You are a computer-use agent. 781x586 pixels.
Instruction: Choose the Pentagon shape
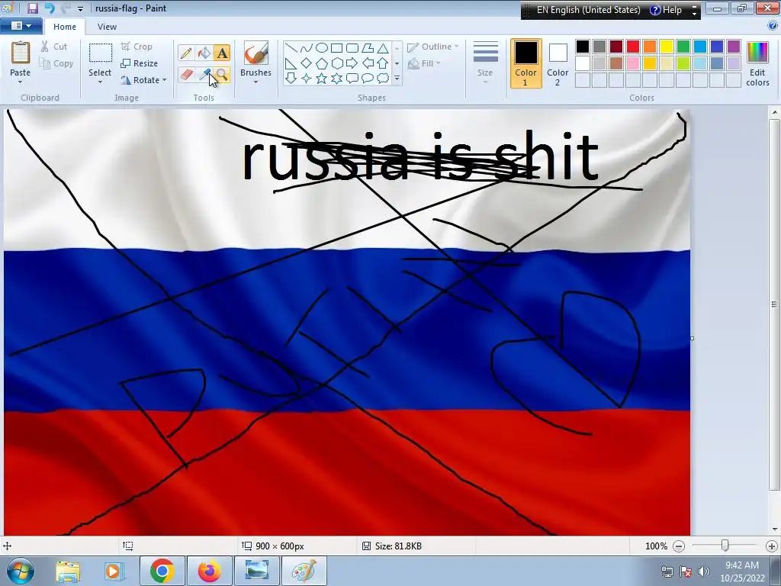(322, 63)
